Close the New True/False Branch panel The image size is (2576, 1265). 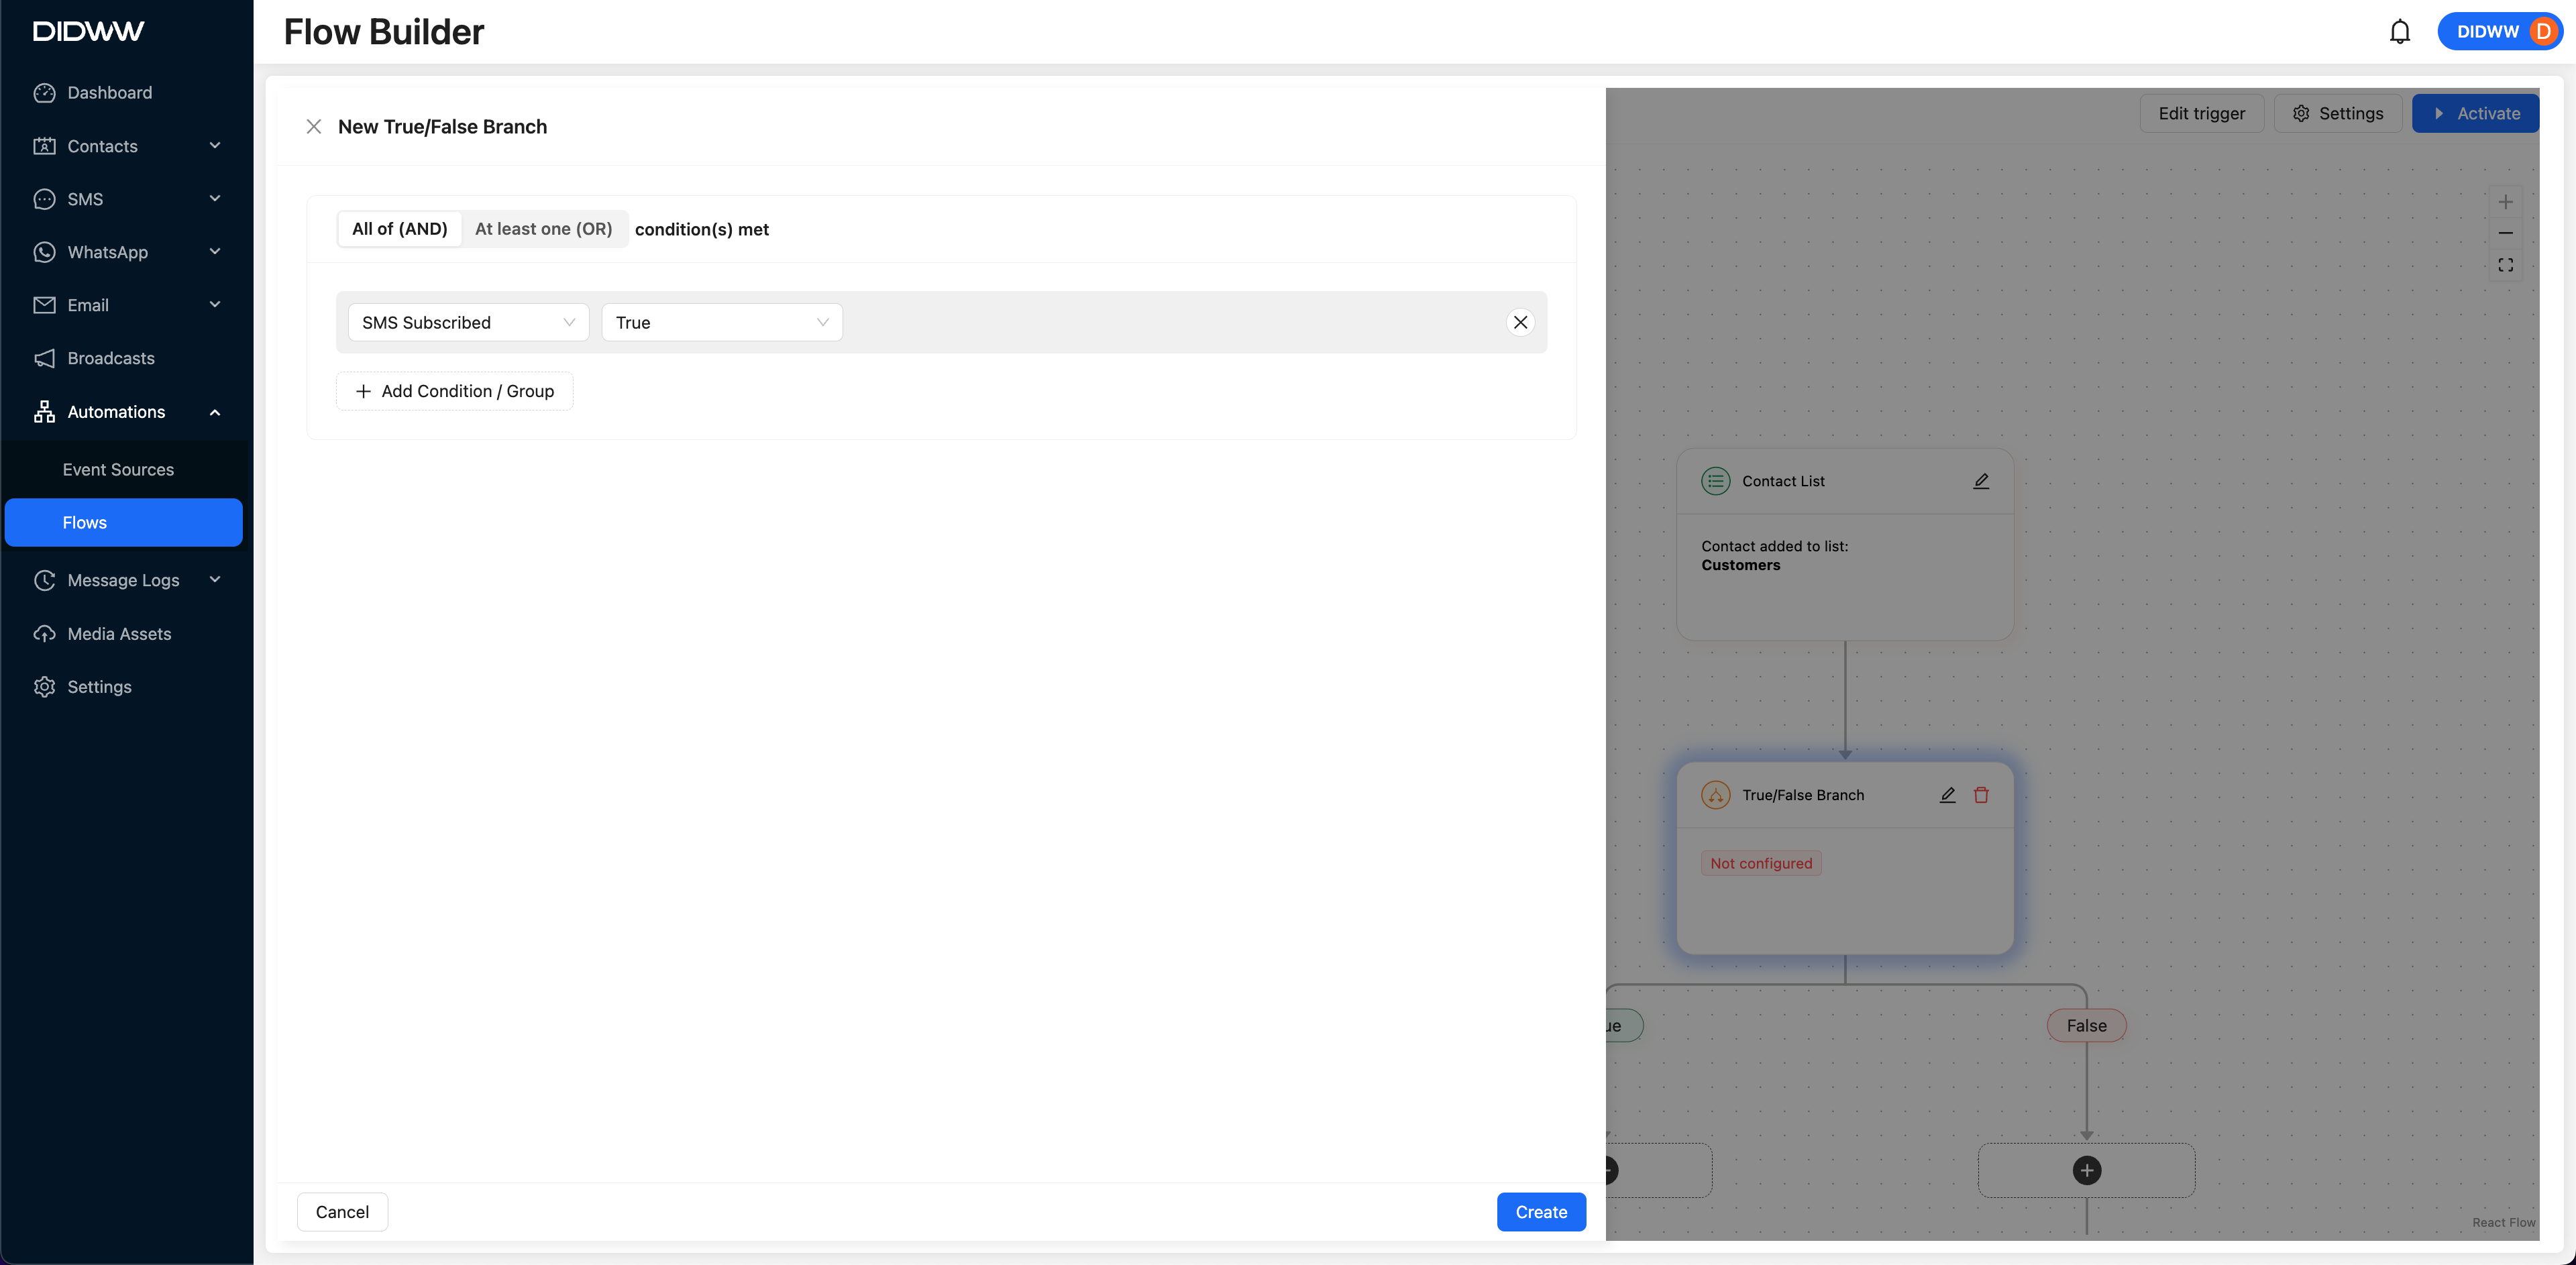point(313,127)
